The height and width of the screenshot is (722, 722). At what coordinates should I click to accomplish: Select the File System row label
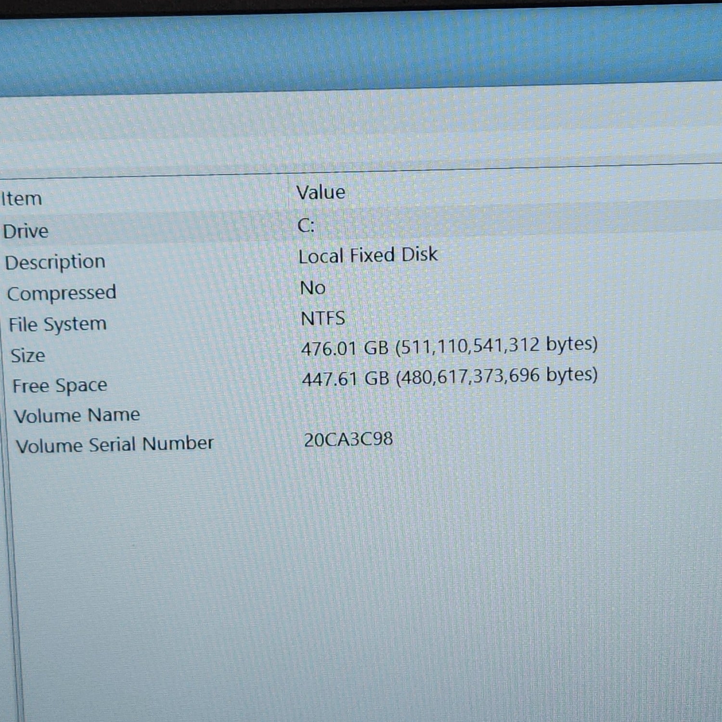point(58,324)
